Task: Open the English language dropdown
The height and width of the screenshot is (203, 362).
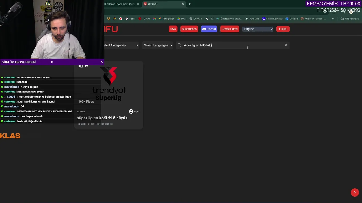Action: click(258, 29)
